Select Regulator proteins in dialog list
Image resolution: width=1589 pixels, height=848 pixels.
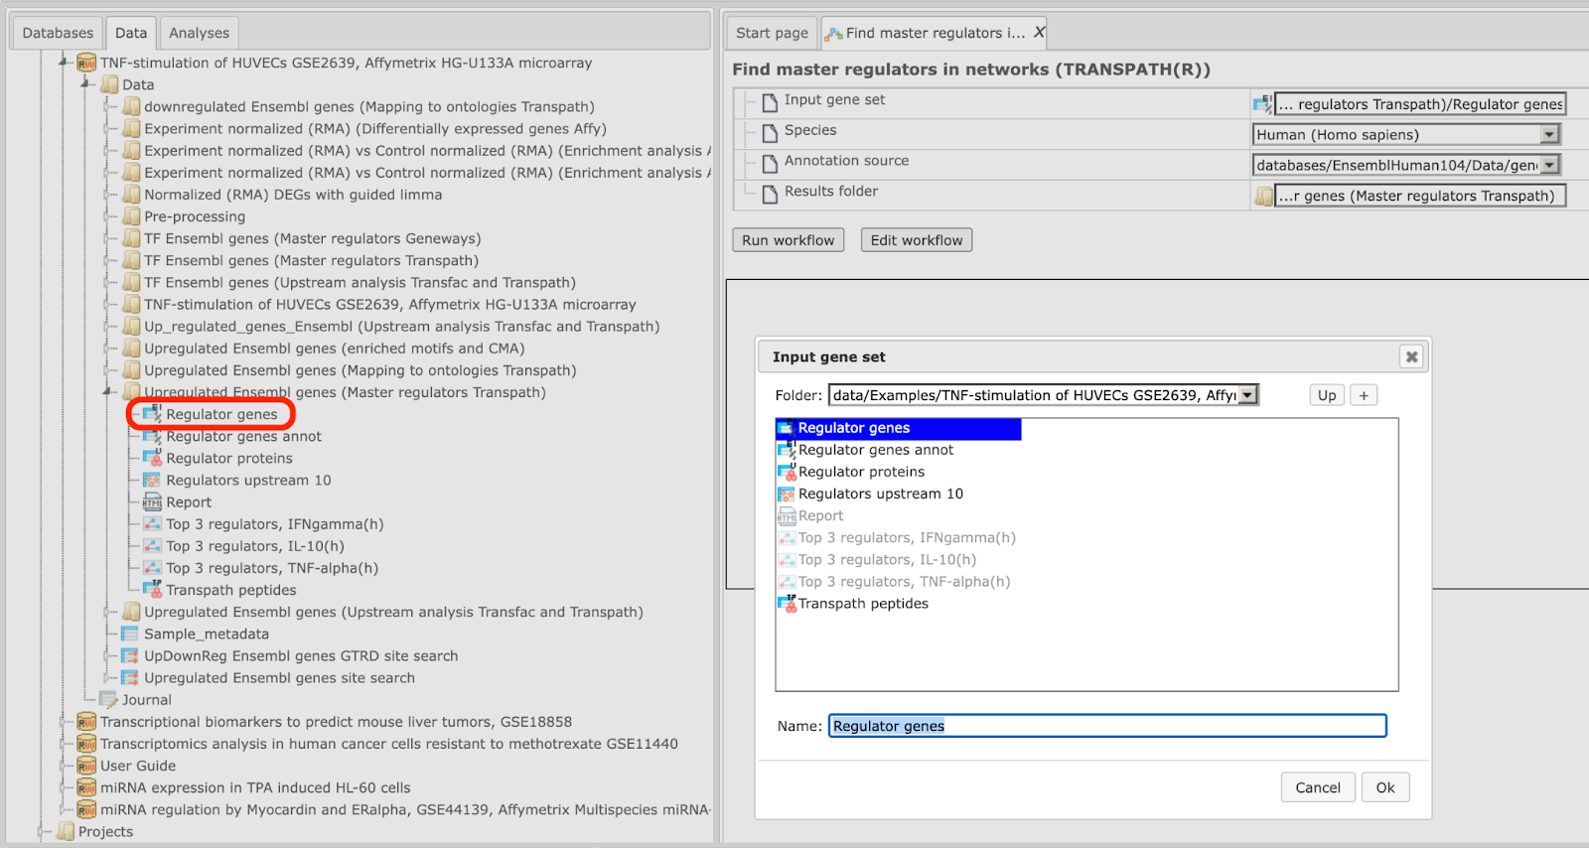[861, 472]
